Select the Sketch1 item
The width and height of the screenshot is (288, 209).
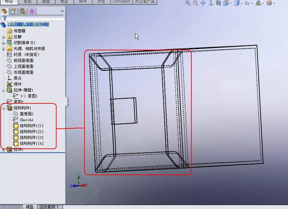click(26, 120)
